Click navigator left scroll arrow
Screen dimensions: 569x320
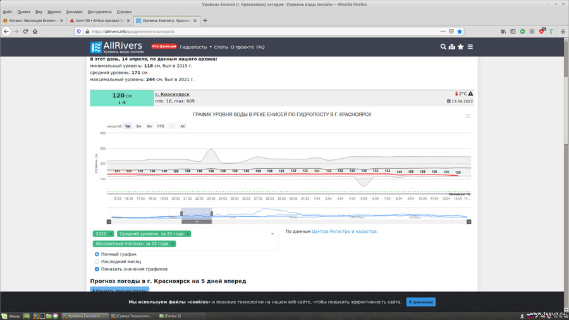pyautogui.click(x=109, y=222)
